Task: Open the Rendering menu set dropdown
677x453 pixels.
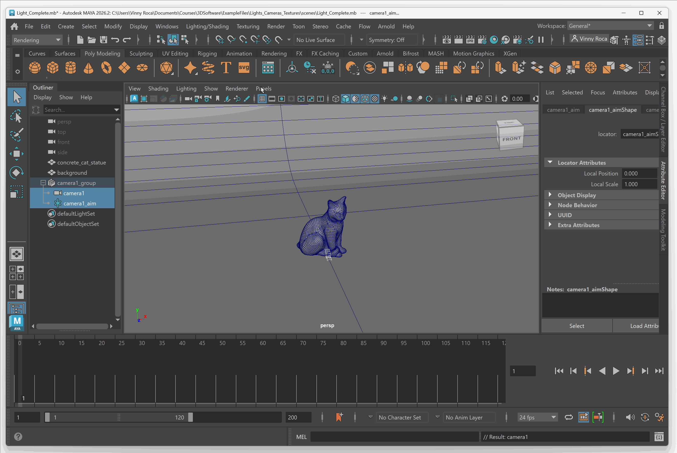Action: click(x=37, y=40)
